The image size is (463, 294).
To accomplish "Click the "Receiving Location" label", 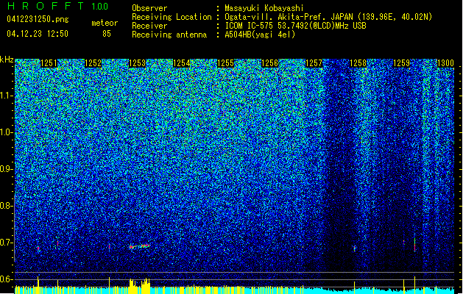I will tap(172, 17).
